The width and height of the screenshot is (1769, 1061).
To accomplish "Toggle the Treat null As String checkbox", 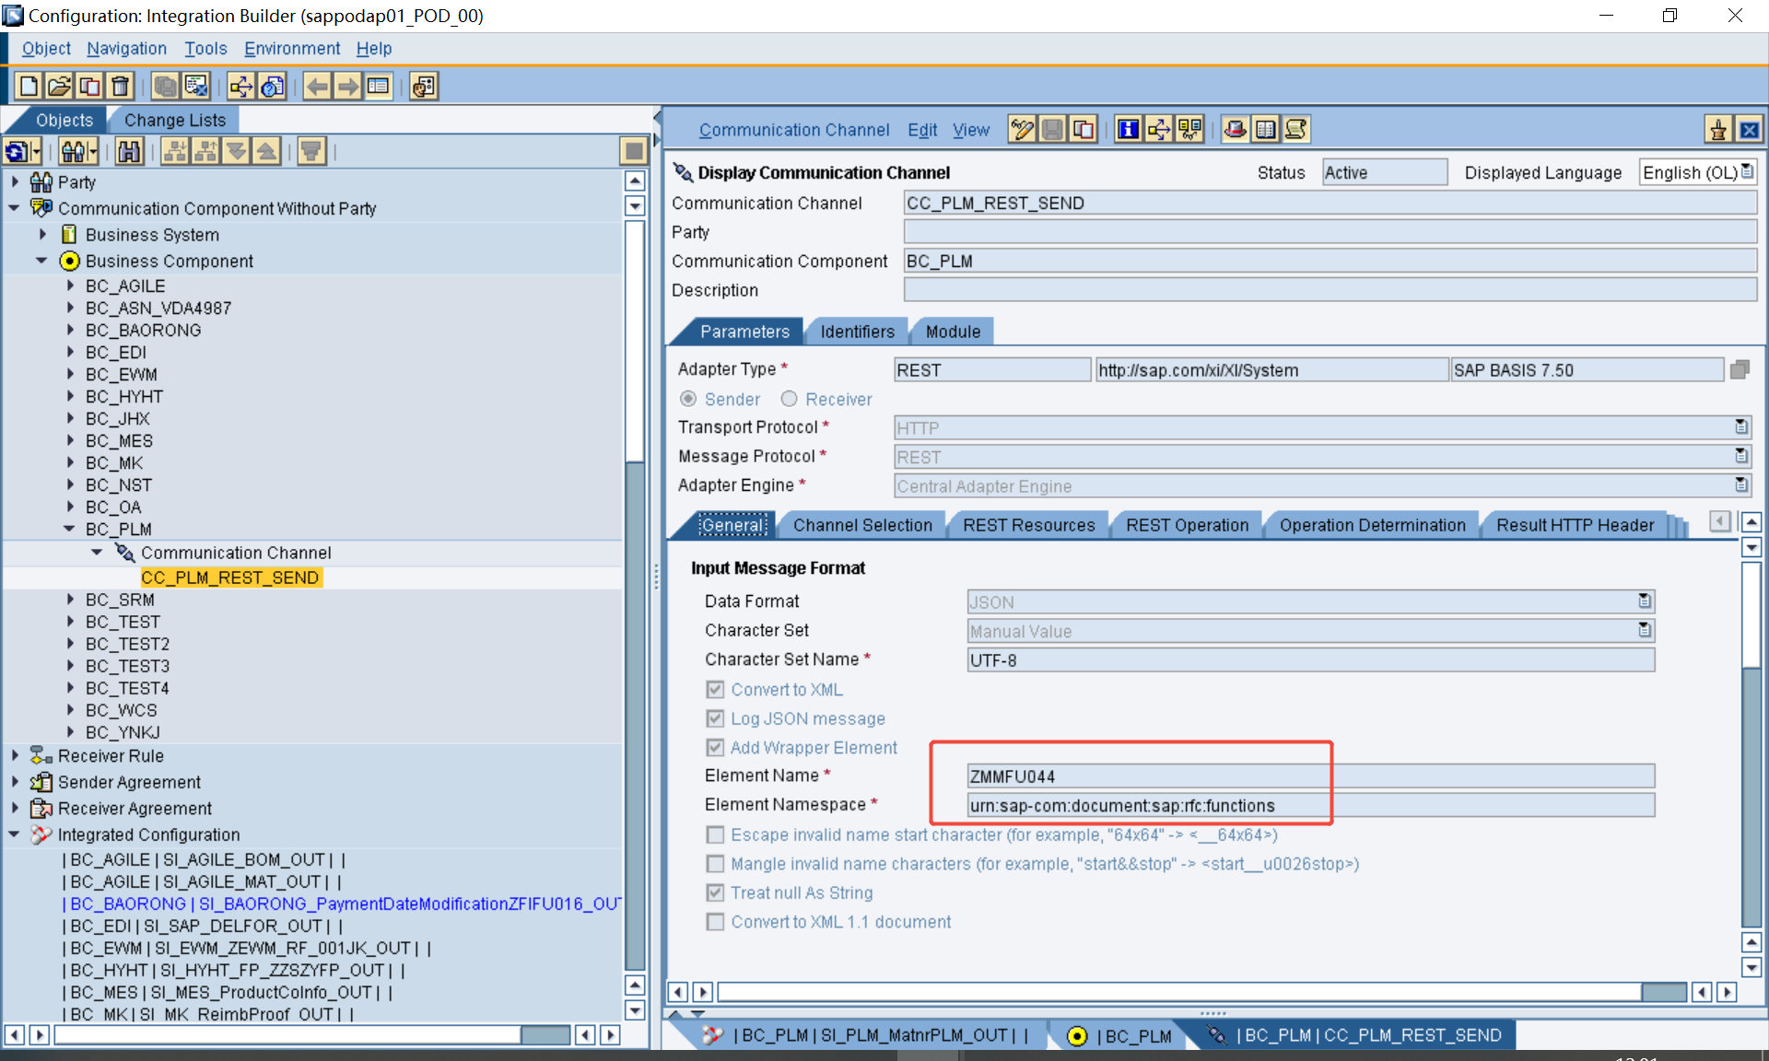I will pos(715,892).
